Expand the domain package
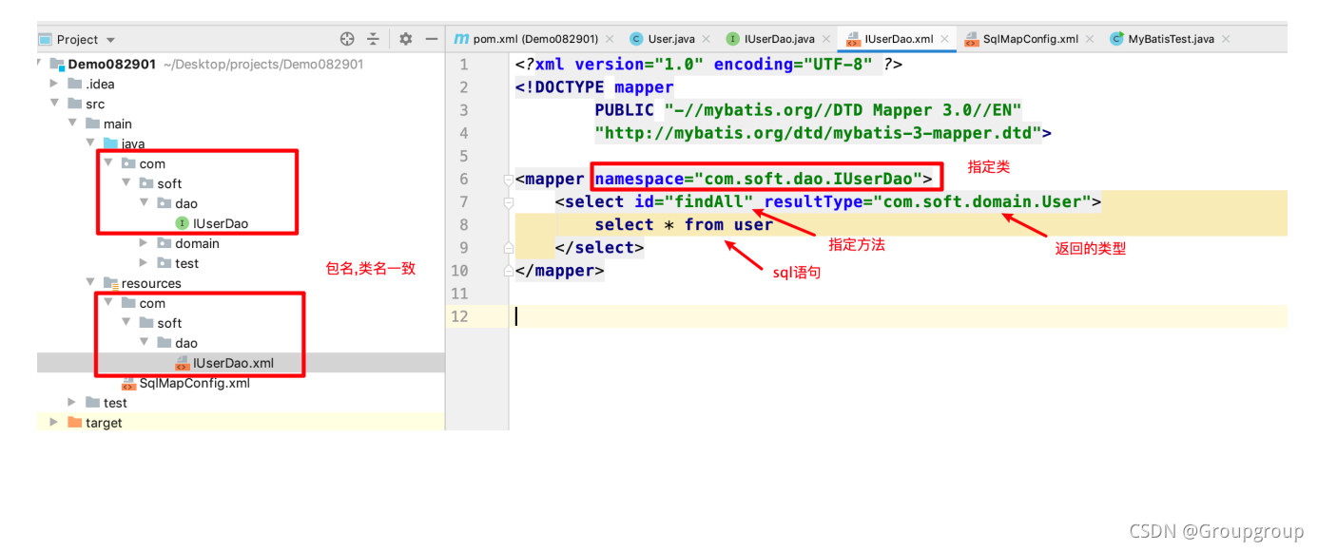The width and height of the screenshot is (1318, 551). [x=144, y=243]
